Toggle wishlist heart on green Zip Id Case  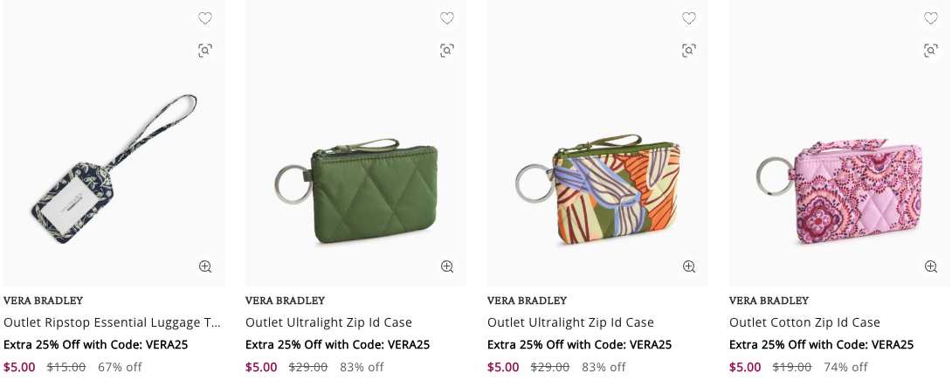(x=446, y=18)
